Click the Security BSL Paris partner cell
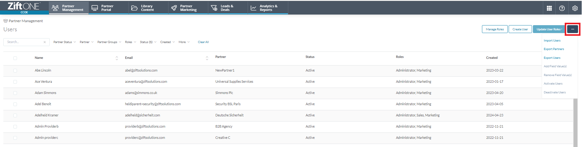Screen dimensions: 582x147 point(228,104)
